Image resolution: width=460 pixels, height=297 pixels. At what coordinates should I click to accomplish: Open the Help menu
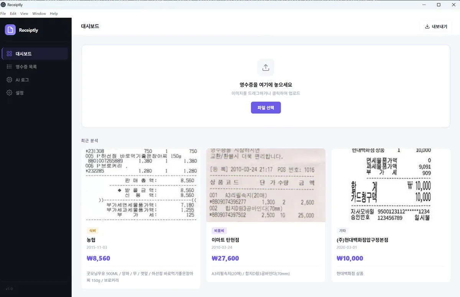[54, 13]
